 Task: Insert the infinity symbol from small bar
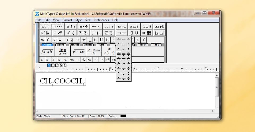tap(54, 40)
